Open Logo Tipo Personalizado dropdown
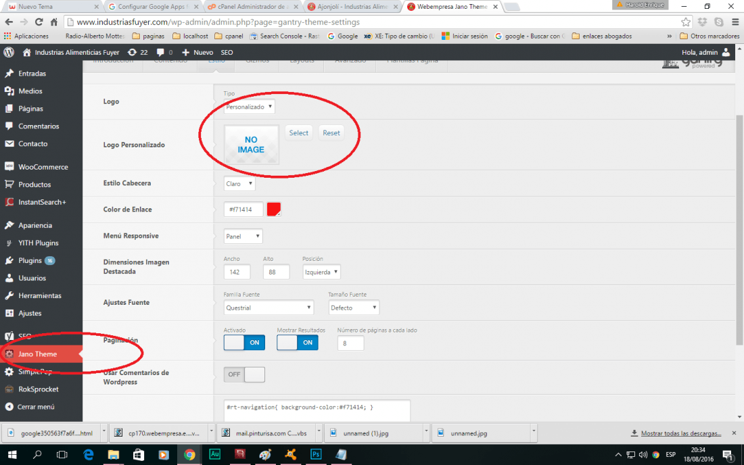 click(x=249, y=107)
